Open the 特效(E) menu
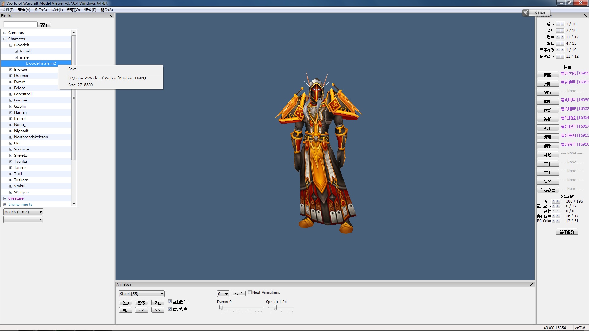Image resolution: width=589 pixels, height=331 pixels. [90, 10]
